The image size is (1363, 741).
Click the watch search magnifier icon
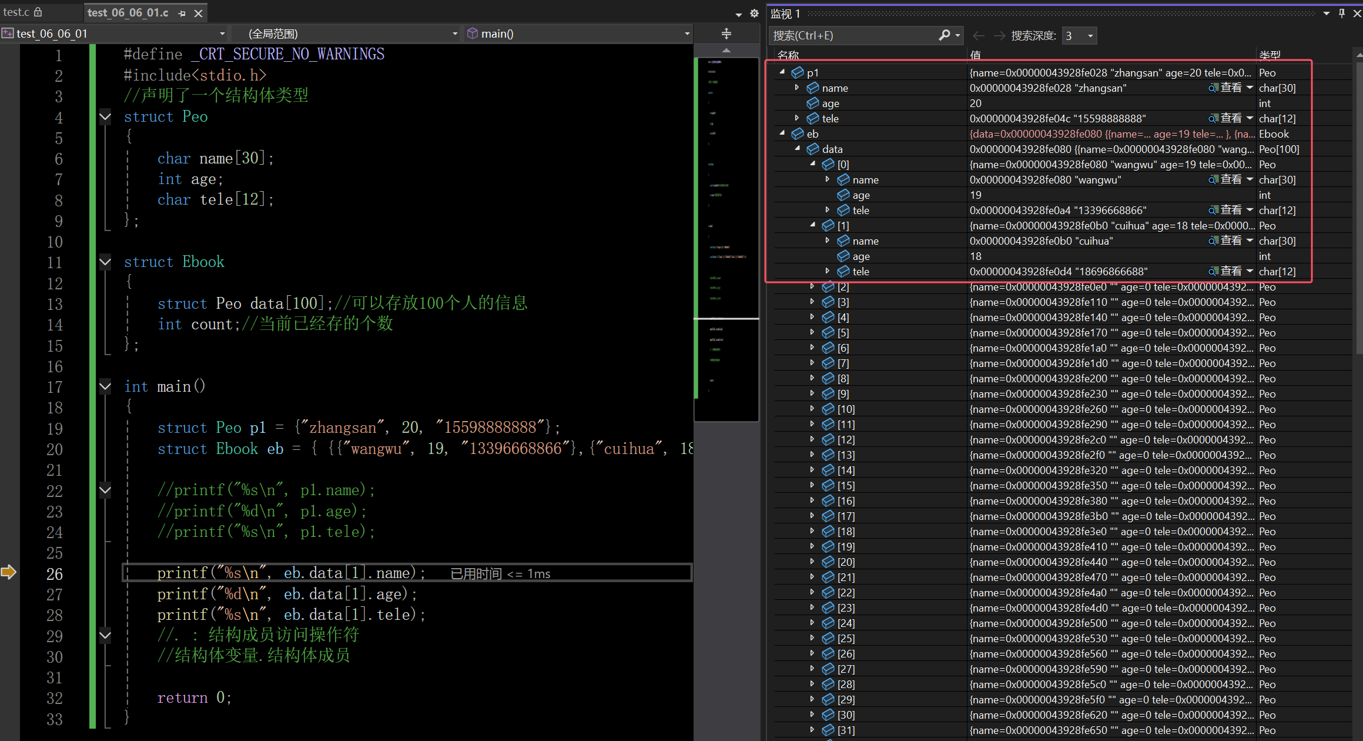pos(944,35)
